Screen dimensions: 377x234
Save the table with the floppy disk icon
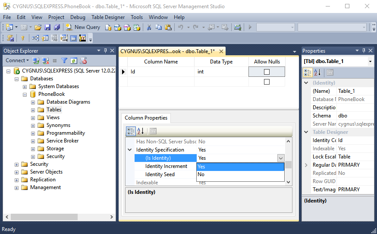pyautogui.click(x=47, y=27)
